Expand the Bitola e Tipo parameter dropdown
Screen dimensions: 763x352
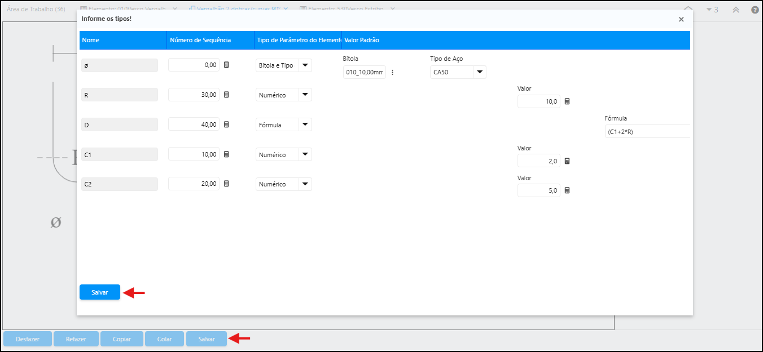[305, 65]
